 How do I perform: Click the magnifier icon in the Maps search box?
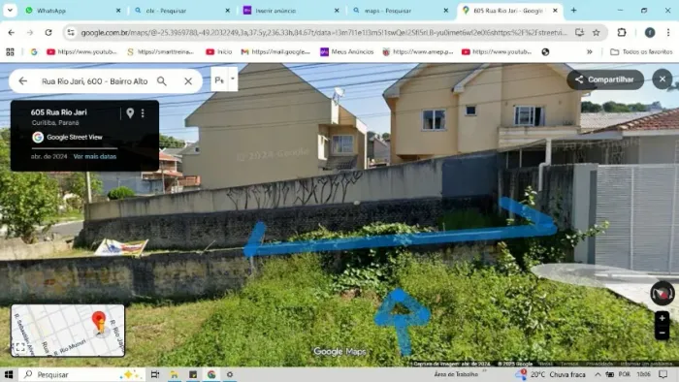click(x=162, y=80)
